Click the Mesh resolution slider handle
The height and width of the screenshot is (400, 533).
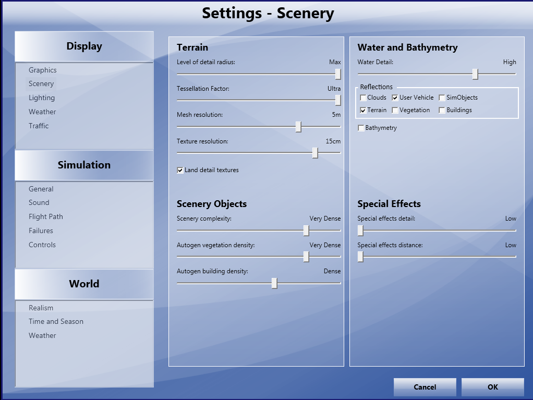[x=298, y=127]
